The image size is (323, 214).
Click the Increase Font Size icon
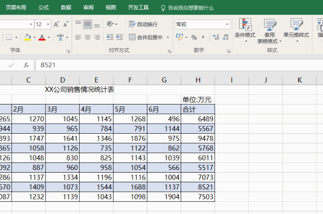pyautogui.click(x=57, y=24)
